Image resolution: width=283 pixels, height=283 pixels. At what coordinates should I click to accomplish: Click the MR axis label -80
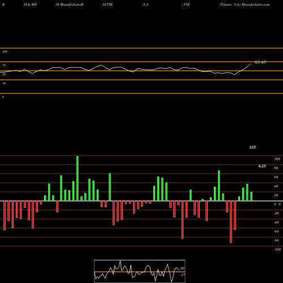pyautogui.click(x=276, y=241)
